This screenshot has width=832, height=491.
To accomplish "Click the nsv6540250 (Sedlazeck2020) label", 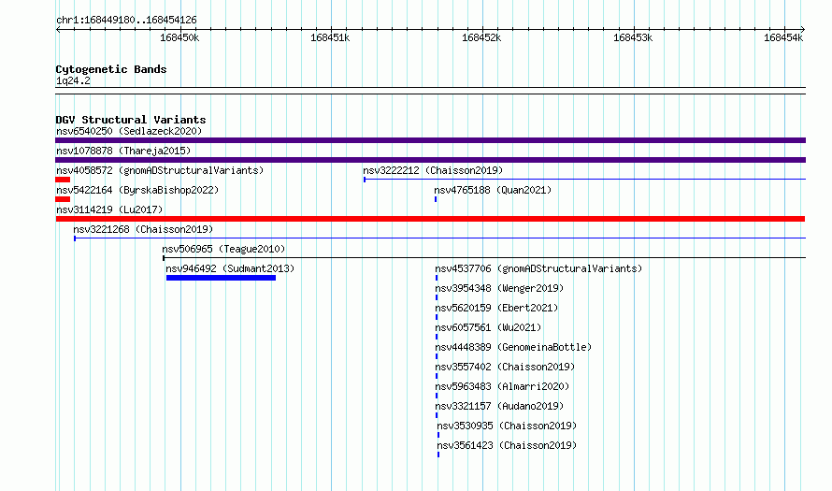I will click(x=129, y=131).
